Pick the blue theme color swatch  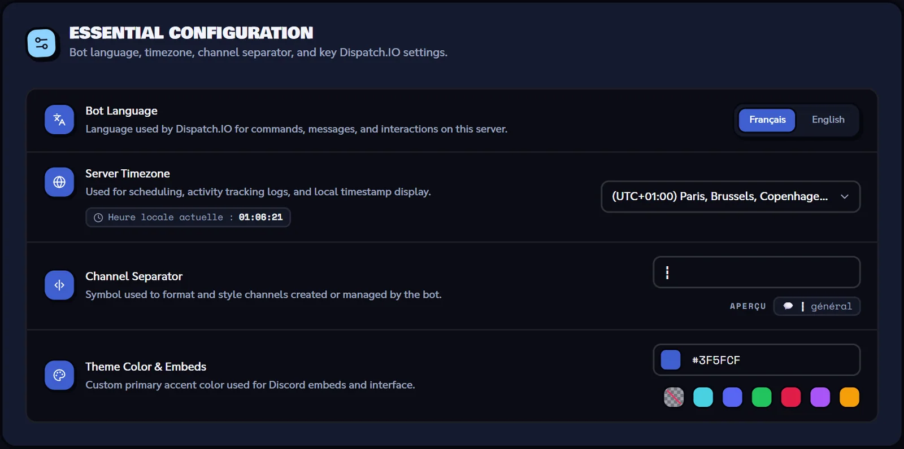click(732, 397)
